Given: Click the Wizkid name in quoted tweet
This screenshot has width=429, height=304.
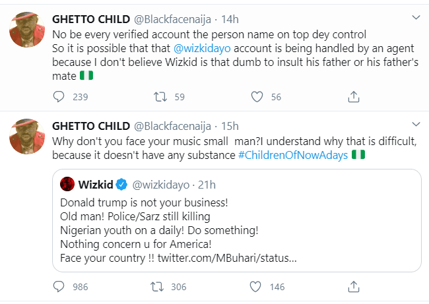Looking at the screenshot, I should [98, 183].
